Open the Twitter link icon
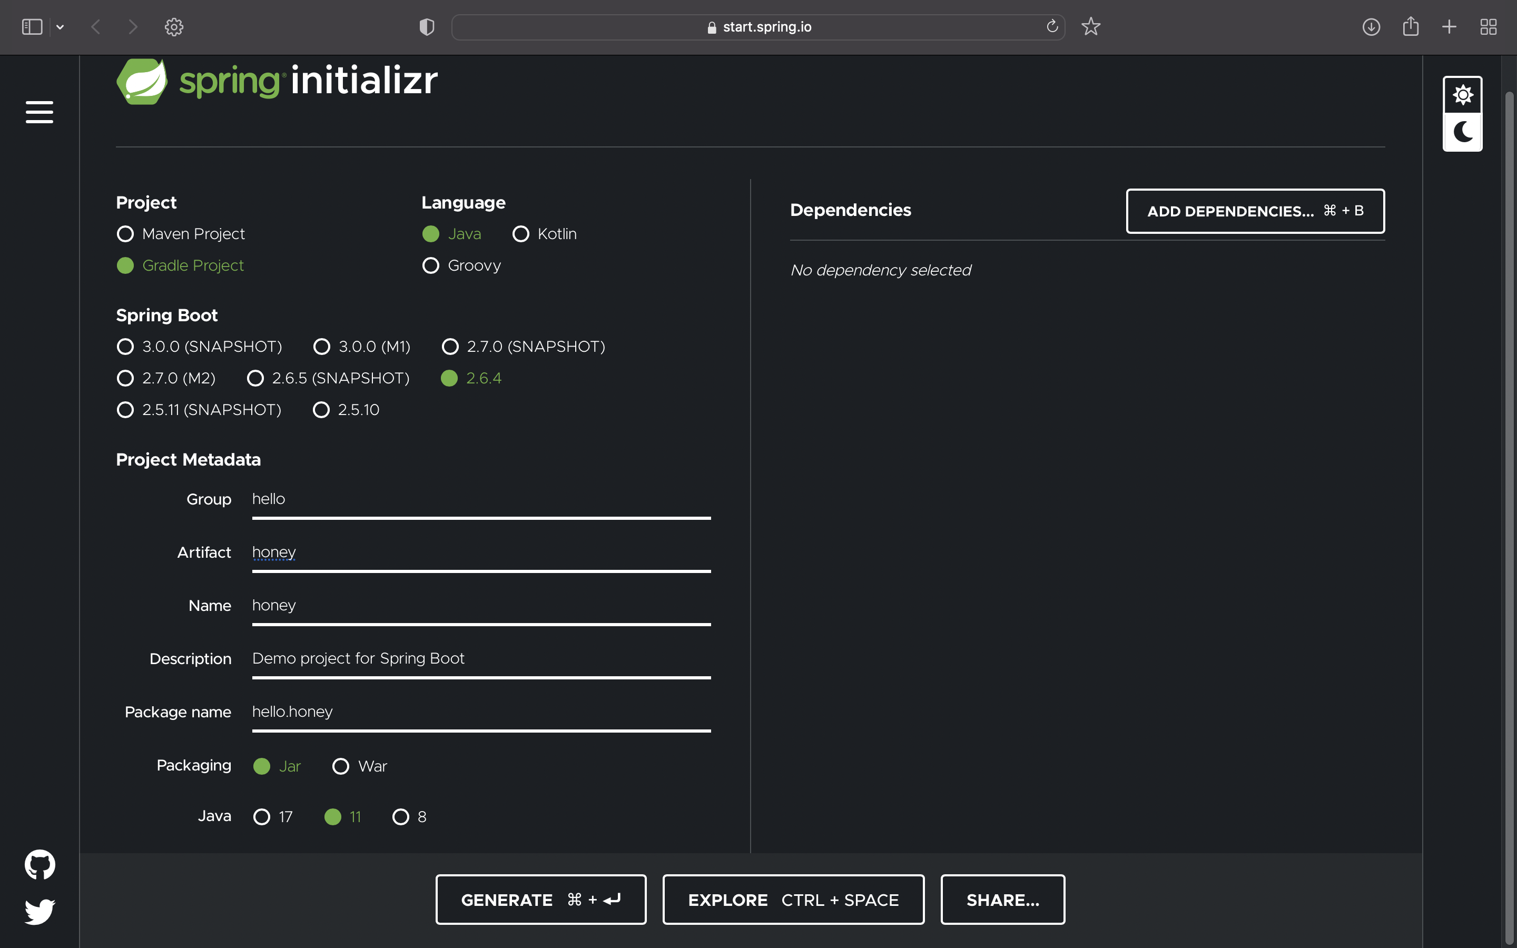 point(40,912)
